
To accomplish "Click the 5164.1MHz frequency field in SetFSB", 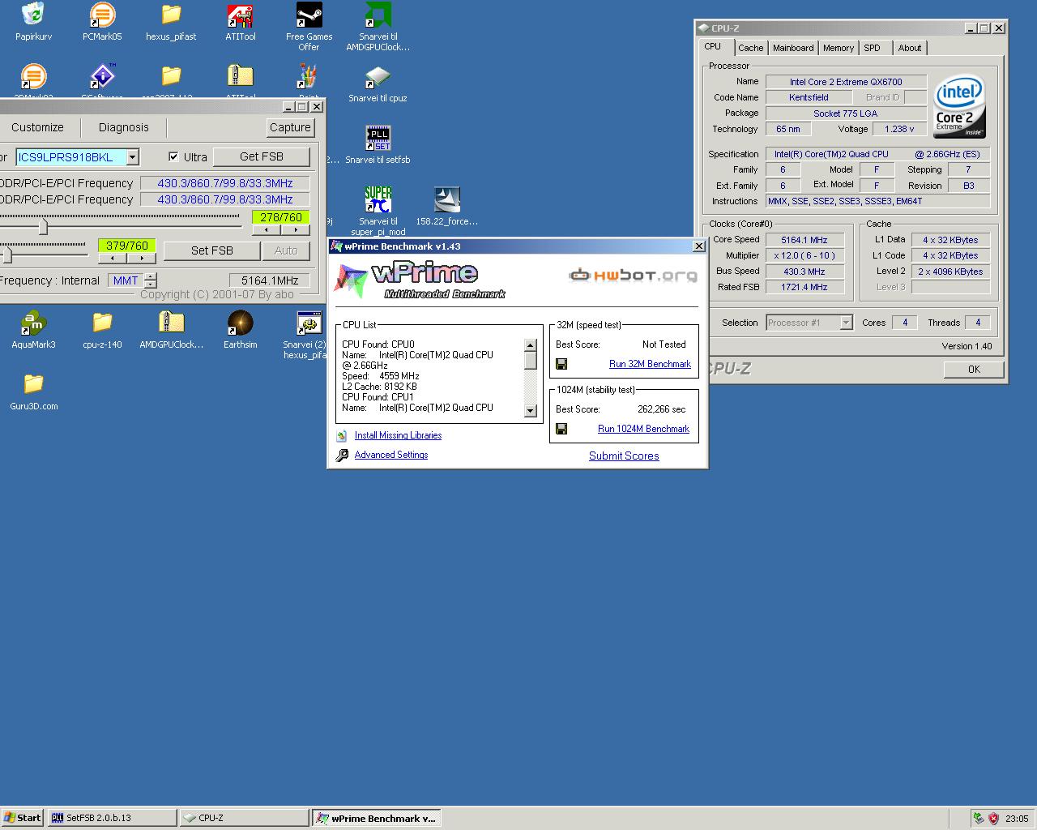I will pos(270,280).
